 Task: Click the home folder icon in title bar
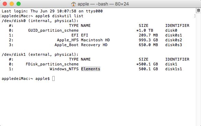click(x=74, y=4)
